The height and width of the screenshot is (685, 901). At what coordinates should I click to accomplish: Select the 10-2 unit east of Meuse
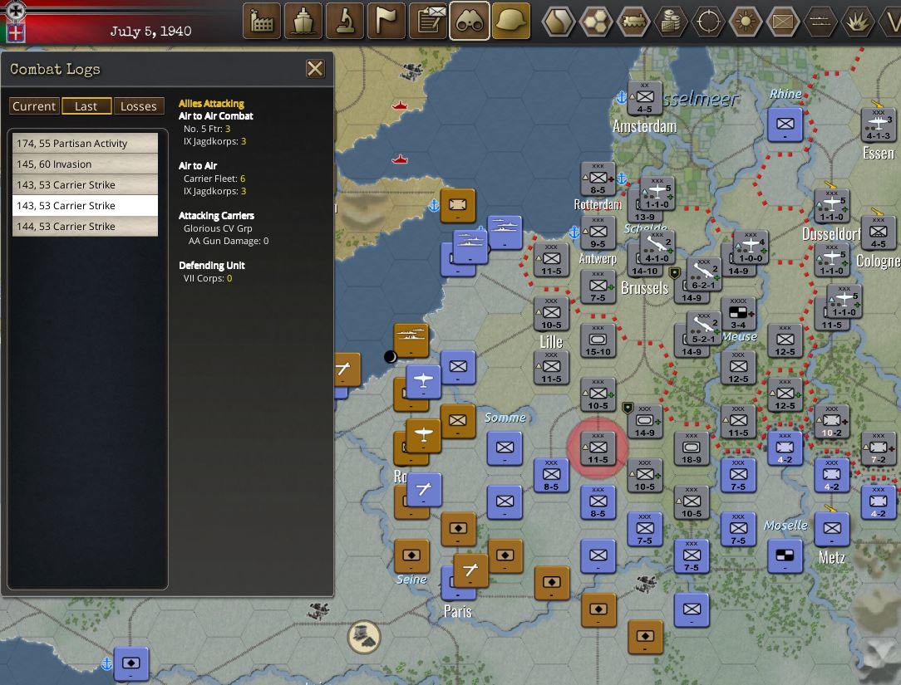(x=831, y=422)
